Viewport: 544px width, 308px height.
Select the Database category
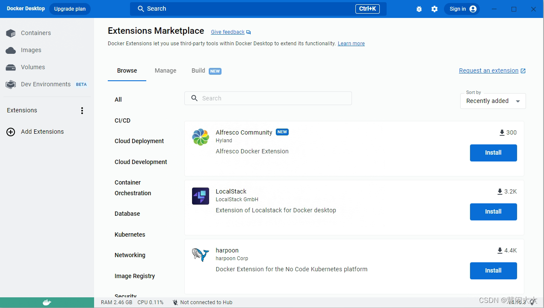[x=127, y=214]
